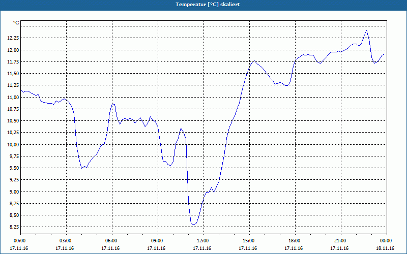
Task: Select the '06:00' time label
Action: (x=110, y=241)
